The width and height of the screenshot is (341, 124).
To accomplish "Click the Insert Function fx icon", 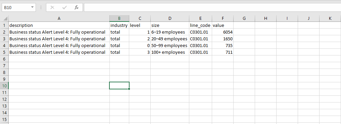I will tap(76, 7).
